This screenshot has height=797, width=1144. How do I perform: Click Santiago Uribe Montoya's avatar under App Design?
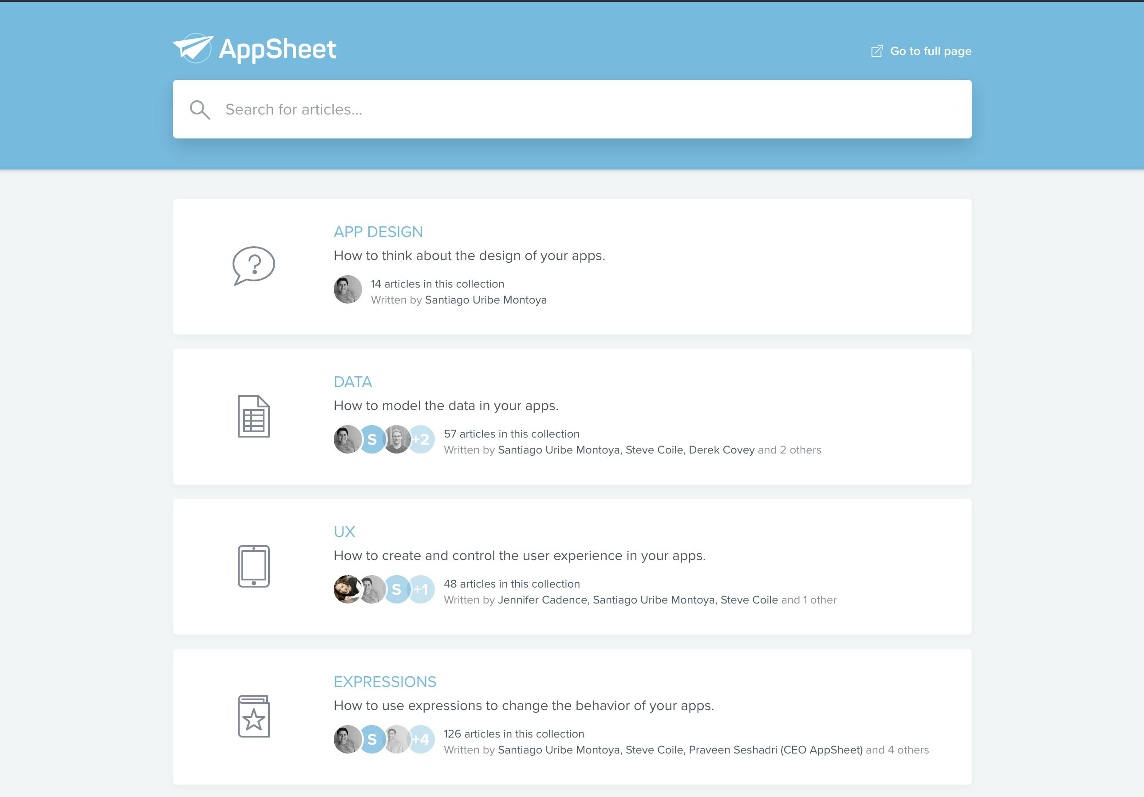tap(347, 290)
